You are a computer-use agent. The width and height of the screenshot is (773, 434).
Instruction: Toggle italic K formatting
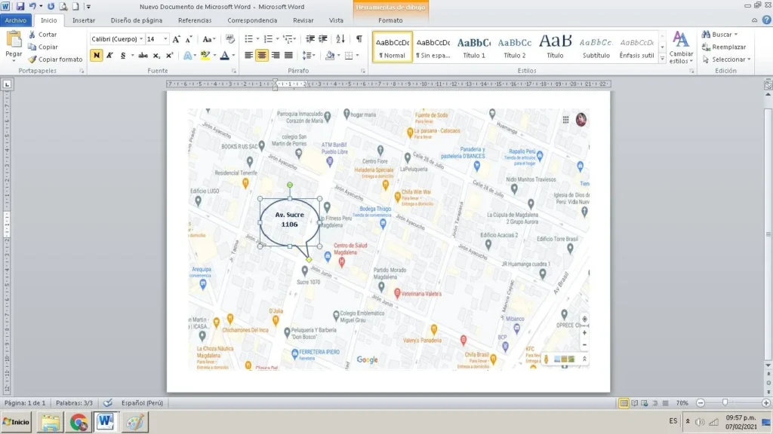(x=109, y=55)
